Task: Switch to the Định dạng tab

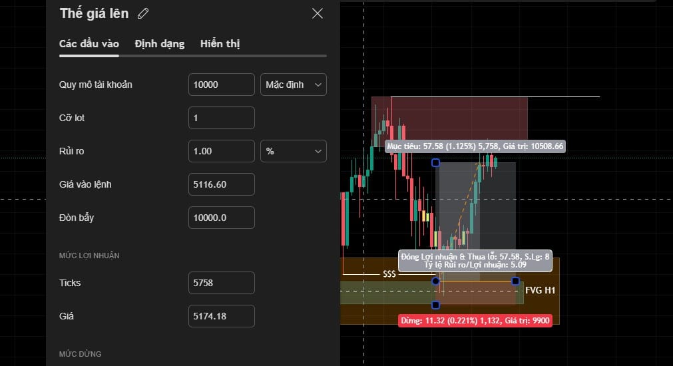Action: coord(159,44)
